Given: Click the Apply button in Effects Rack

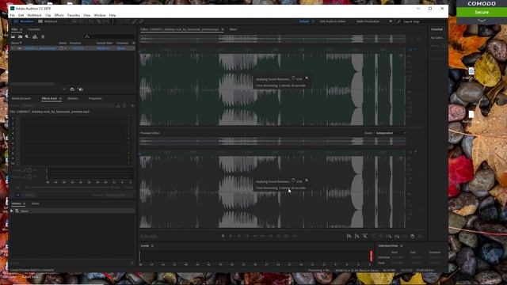Looking at the screenshot, I should click(x=29, y=195).
